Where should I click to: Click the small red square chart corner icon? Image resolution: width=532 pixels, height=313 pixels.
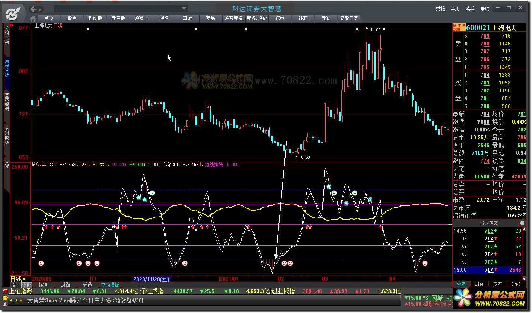12,25
